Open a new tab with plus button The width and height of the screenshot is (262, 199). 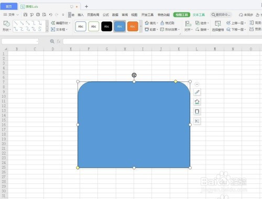point(86,6)
